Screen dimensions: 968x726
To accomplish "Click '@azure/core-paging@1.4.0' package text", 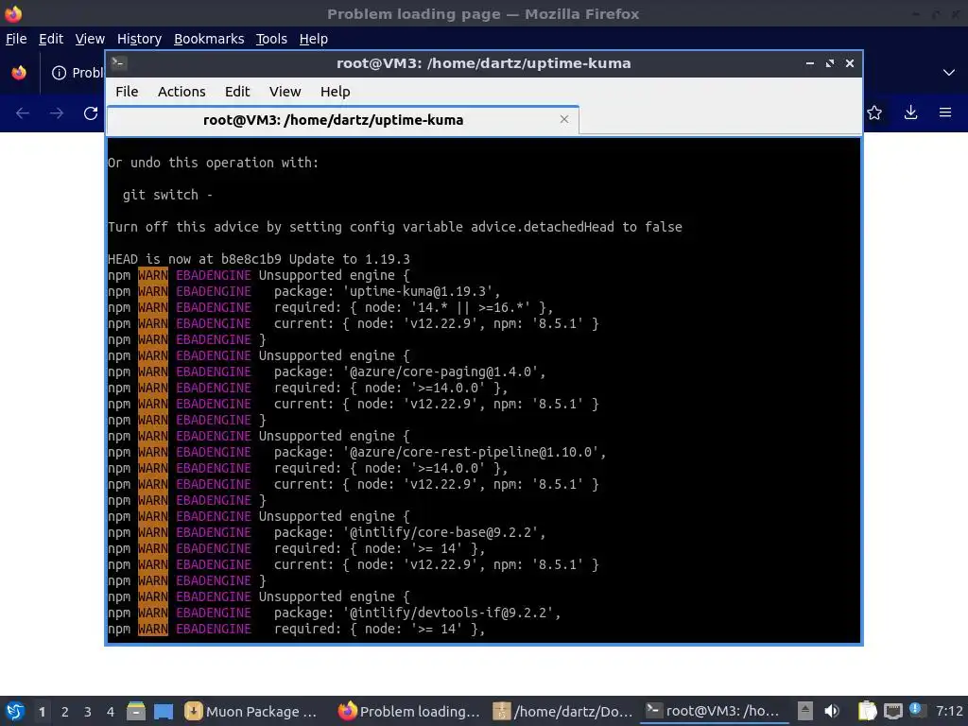I will 444,372.
